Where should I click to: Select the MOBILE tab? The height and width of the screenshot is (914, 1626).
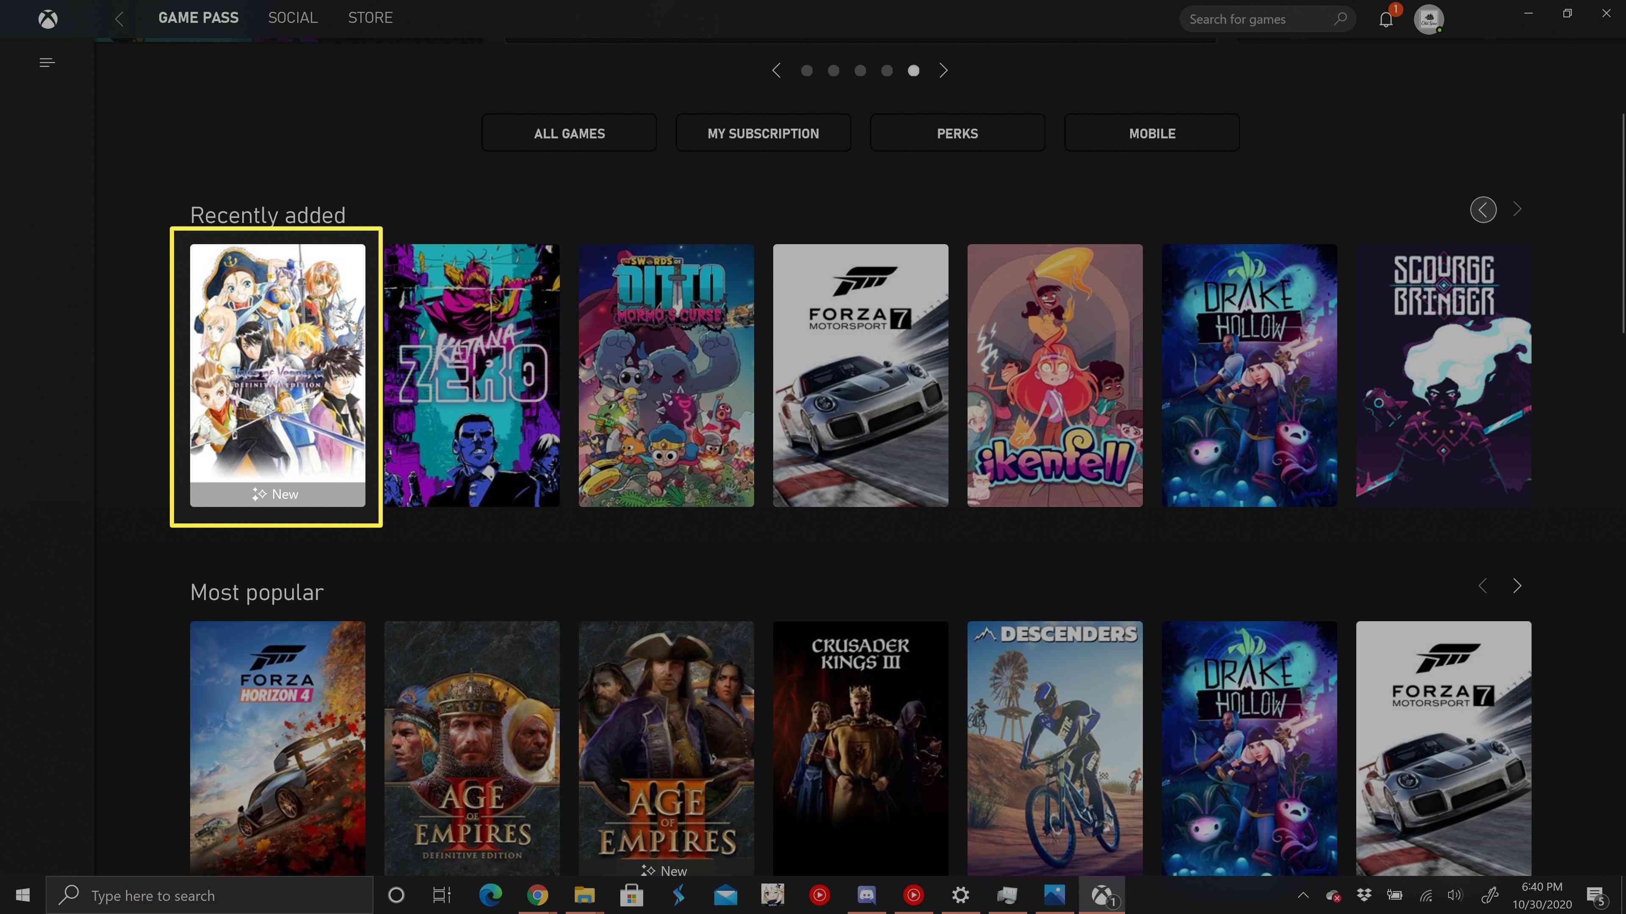point(1151,133)
